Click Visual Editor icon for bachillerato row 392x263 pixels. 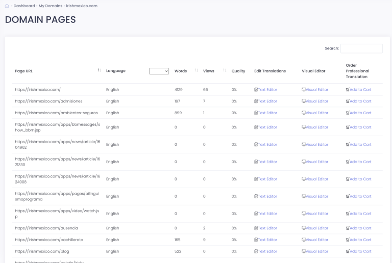[x=304, y=240]
